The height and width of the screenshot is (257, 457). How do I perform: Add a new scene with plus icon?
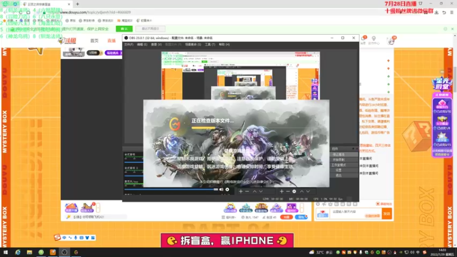coord(240,191)
